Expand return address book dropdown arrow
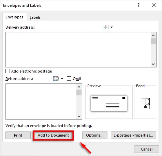 click(62, 79)
